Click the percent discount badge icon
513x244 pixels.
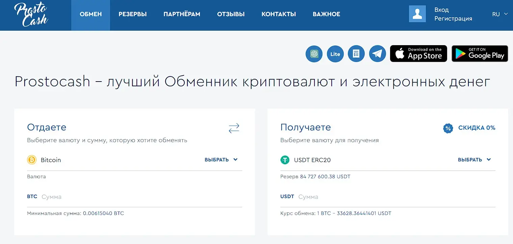click(x=448, y=128)
